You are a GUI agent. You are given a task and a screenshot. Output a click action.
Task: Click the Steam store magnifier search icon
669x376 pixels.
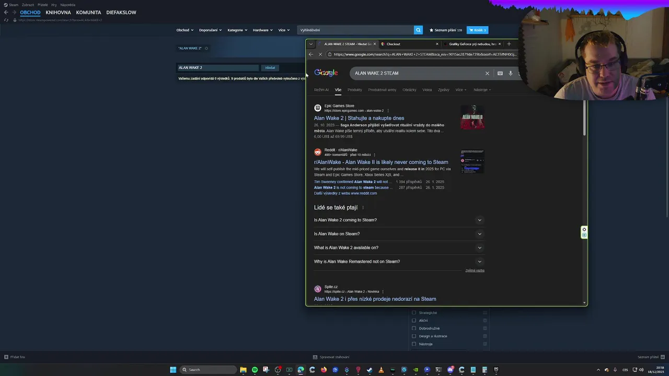point(418,30)
